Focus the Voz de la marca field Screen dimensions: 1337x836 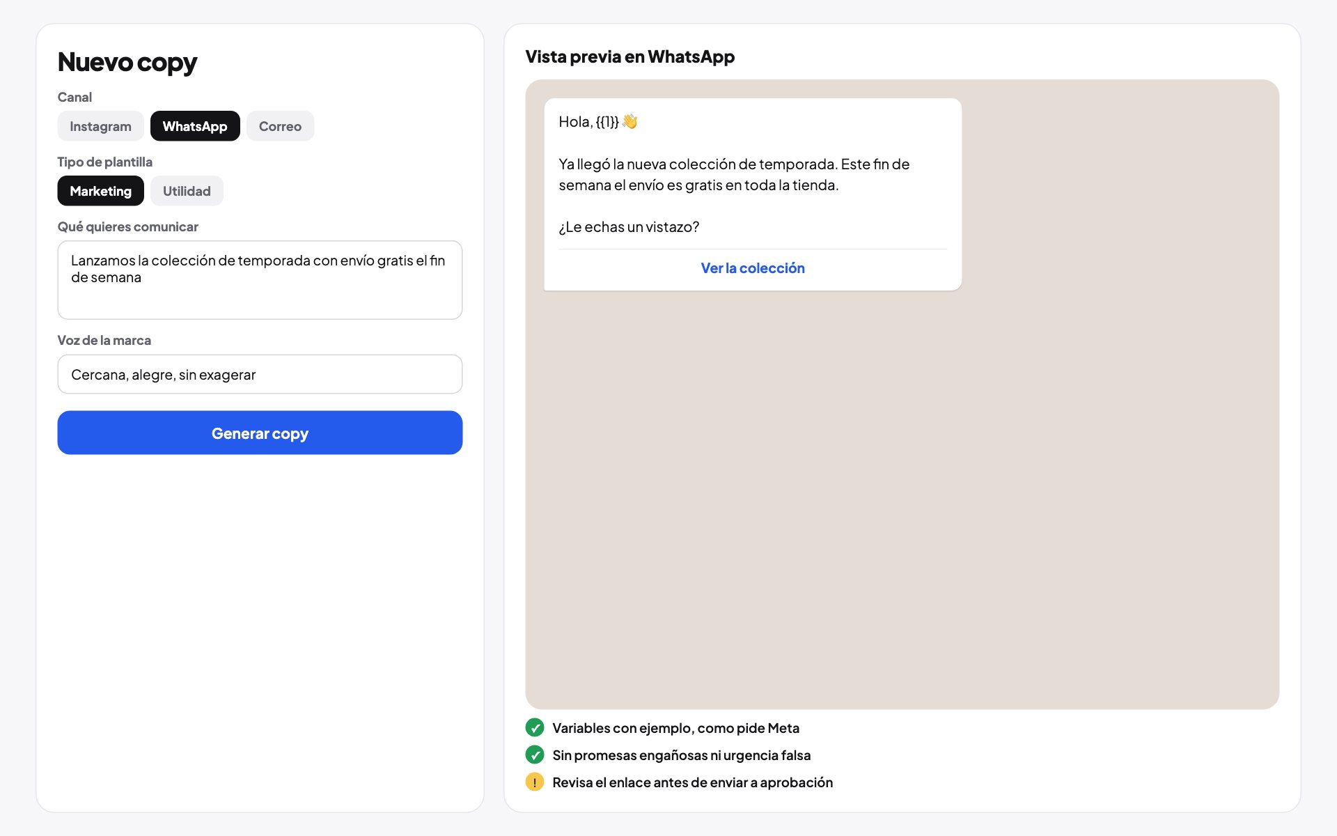tap(260, 374)
